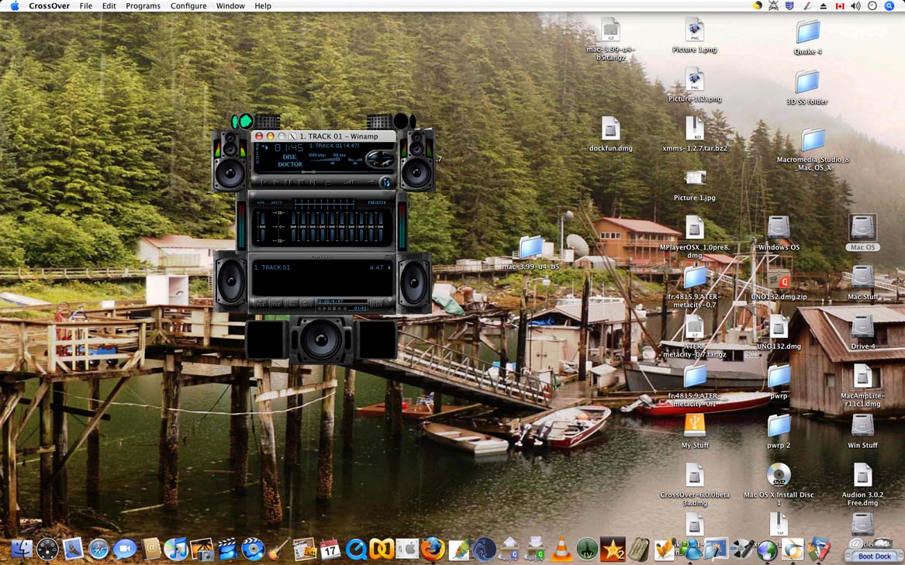Viewport: 905px width, 565px height.
Task: Click the Apple menu logo
Action: pyautogui.click(x=15, y=5)
